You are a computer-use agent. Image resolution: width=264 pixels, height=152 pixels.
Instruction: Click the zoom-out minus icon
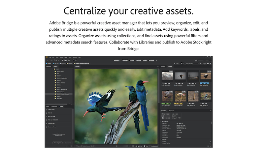point(114,146)
